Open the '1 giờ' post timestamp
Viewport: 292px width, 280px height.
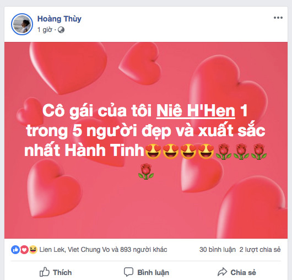point(45,30)
